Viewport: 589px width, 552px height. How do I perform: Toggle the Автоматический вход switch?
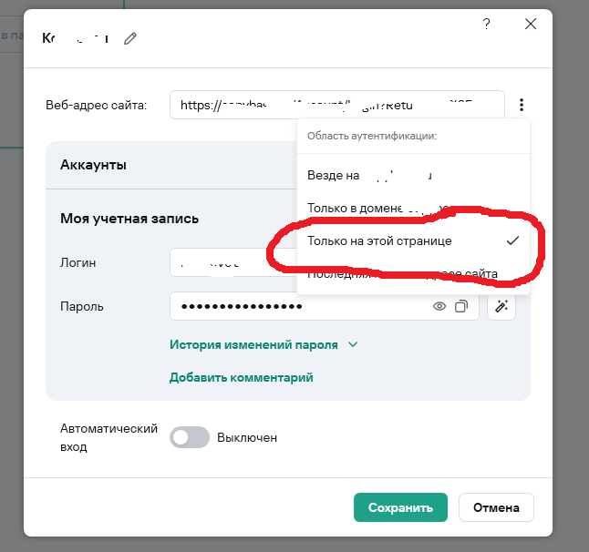click(190, 437)
